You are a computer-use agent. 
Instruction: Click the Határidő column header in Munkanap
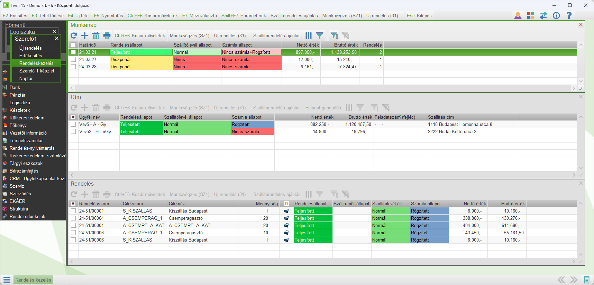(94, 45)
